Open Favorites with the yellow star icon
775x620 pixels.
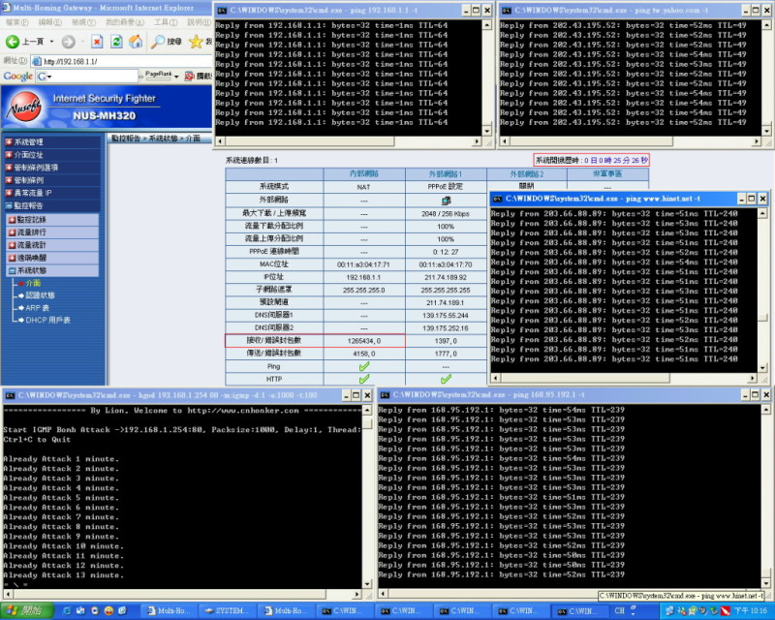tap(196, 42)
